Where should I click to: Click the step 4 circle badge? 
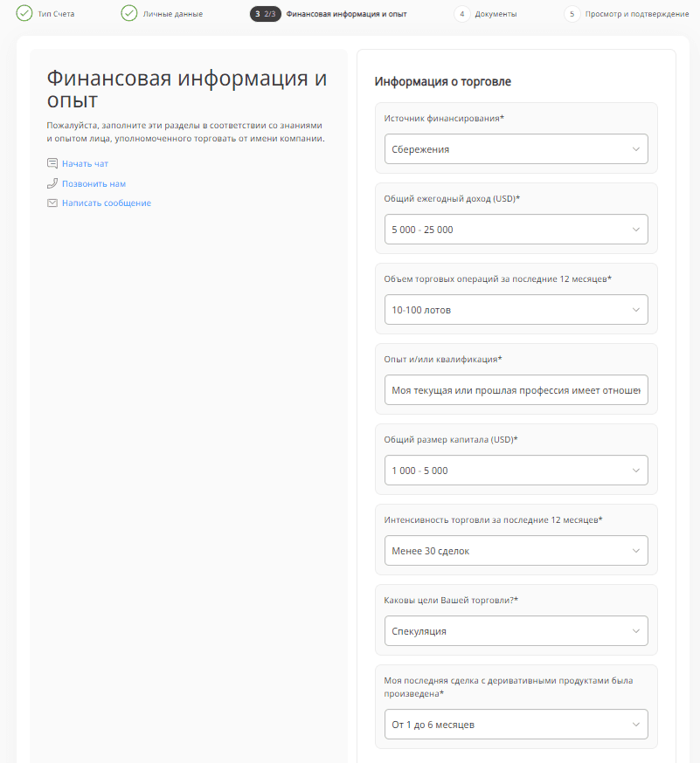[x=461, y=14]
